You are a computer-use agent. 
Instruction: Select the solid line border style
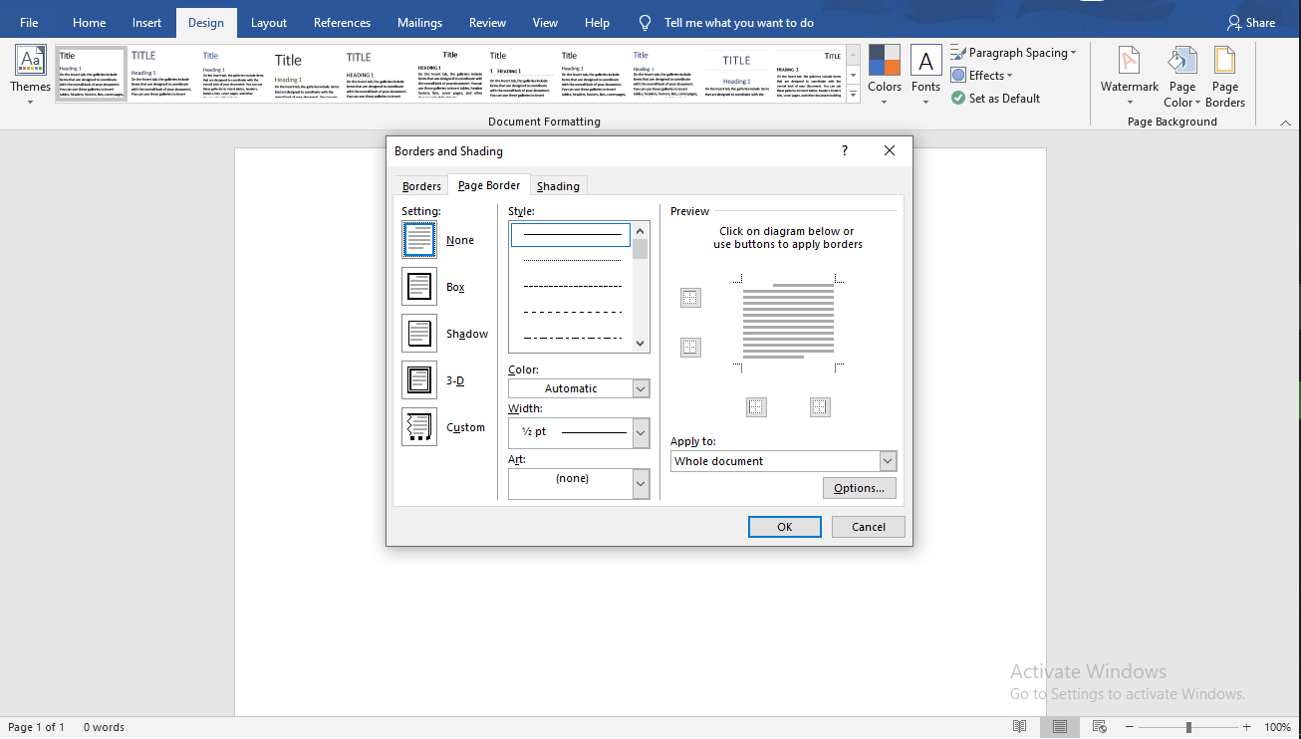pos(572,235)
